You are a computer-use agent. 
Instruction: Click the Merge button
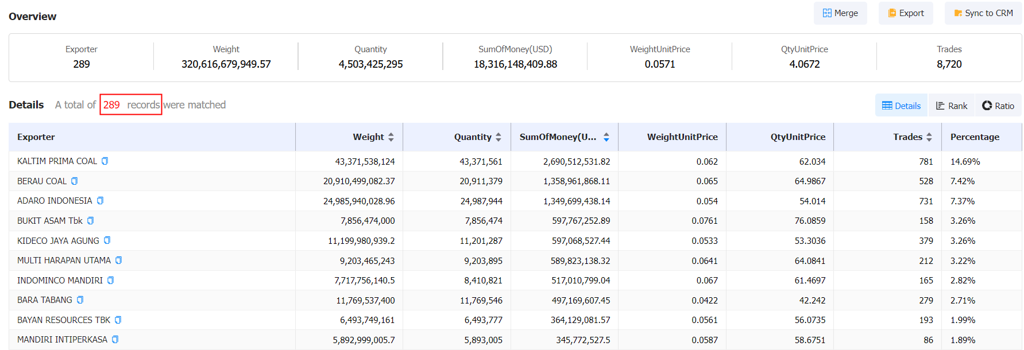tap(840, 13)
